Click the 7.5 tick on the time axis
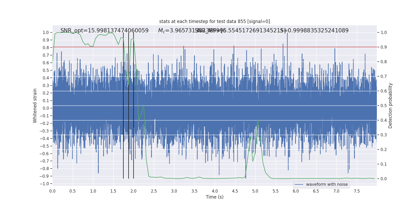This screenshot has height=209, width=419. (357, 191)
